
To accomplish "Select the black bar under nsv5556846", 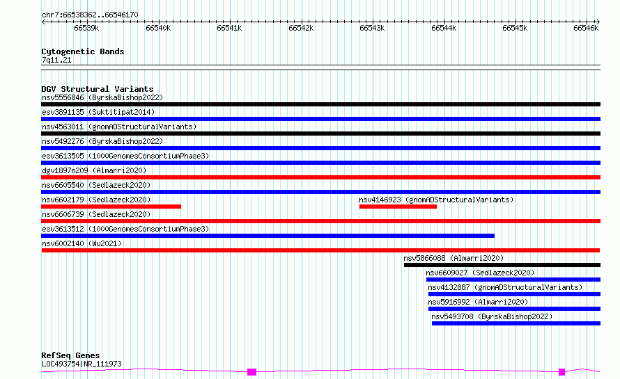I will pos(320,104).
